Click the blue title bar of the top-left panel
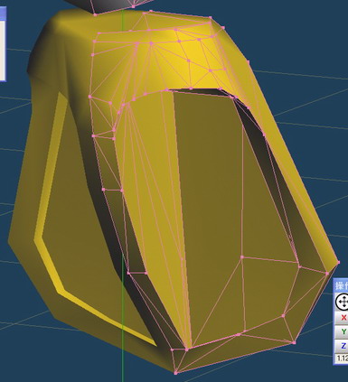The height and width of the screenshot is (382, 348). (x=3, y=14)
